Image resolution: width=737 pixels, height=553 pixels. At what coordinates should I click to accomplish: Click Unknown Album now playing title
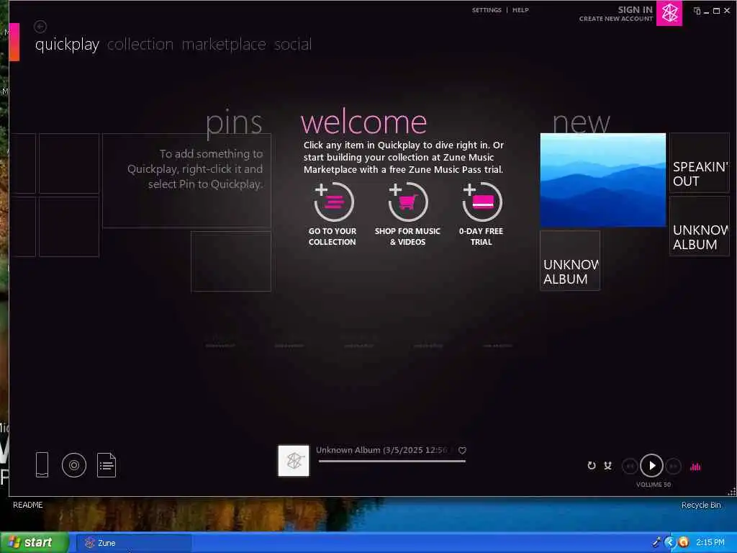pyautogui.click(x=381, y=450)
